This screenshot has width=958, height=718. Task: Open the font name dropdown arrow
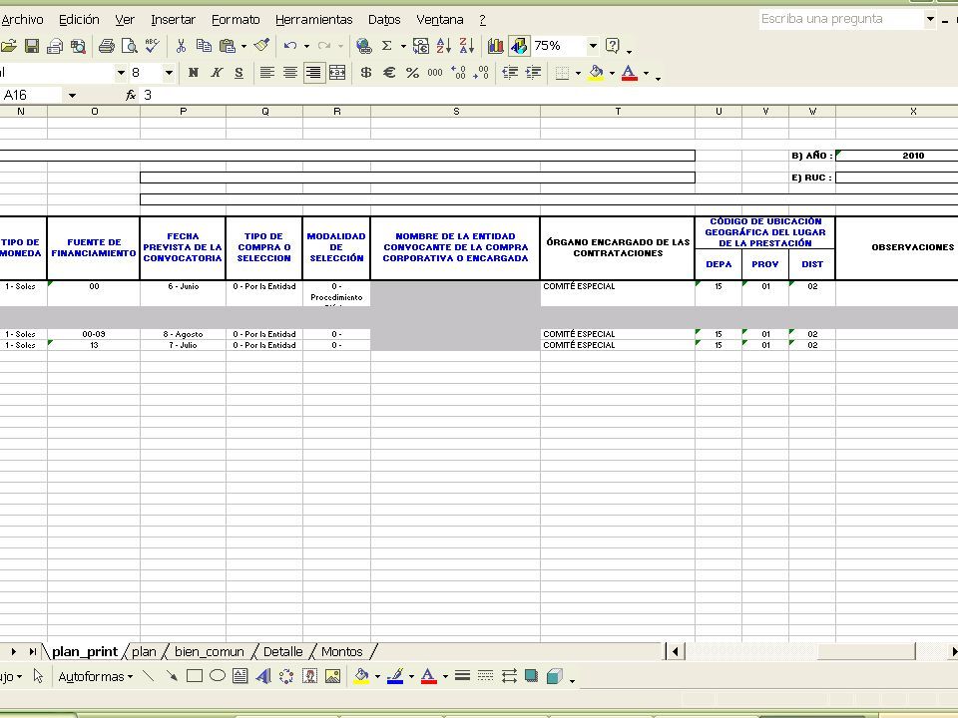pos(121,73)
